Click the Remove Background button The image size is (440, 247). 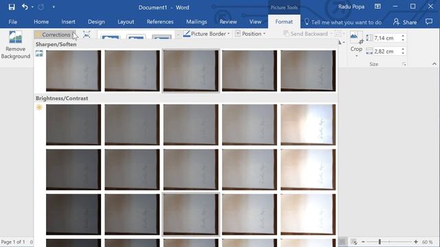pyautogui.click(x=15, y=45)
